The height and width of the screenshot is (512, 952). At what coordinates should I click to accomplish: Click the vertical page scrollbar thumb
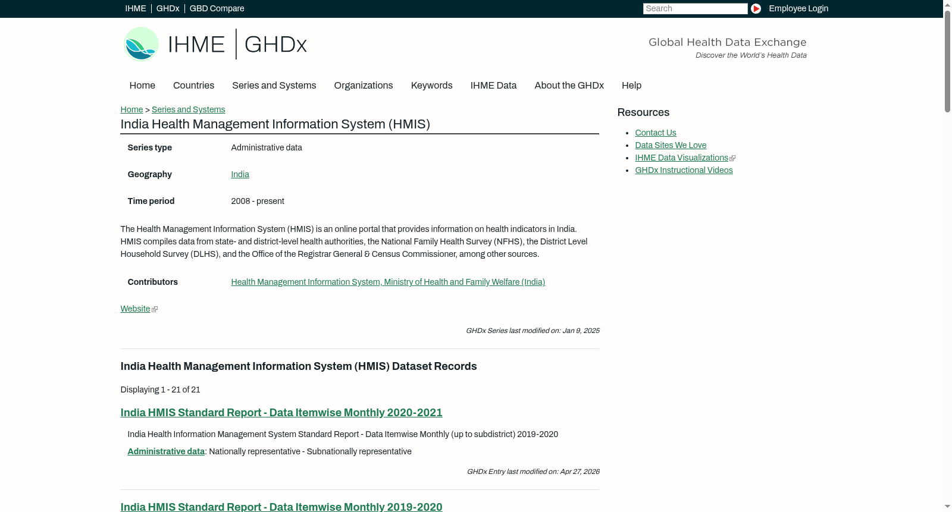coord(948,61)
